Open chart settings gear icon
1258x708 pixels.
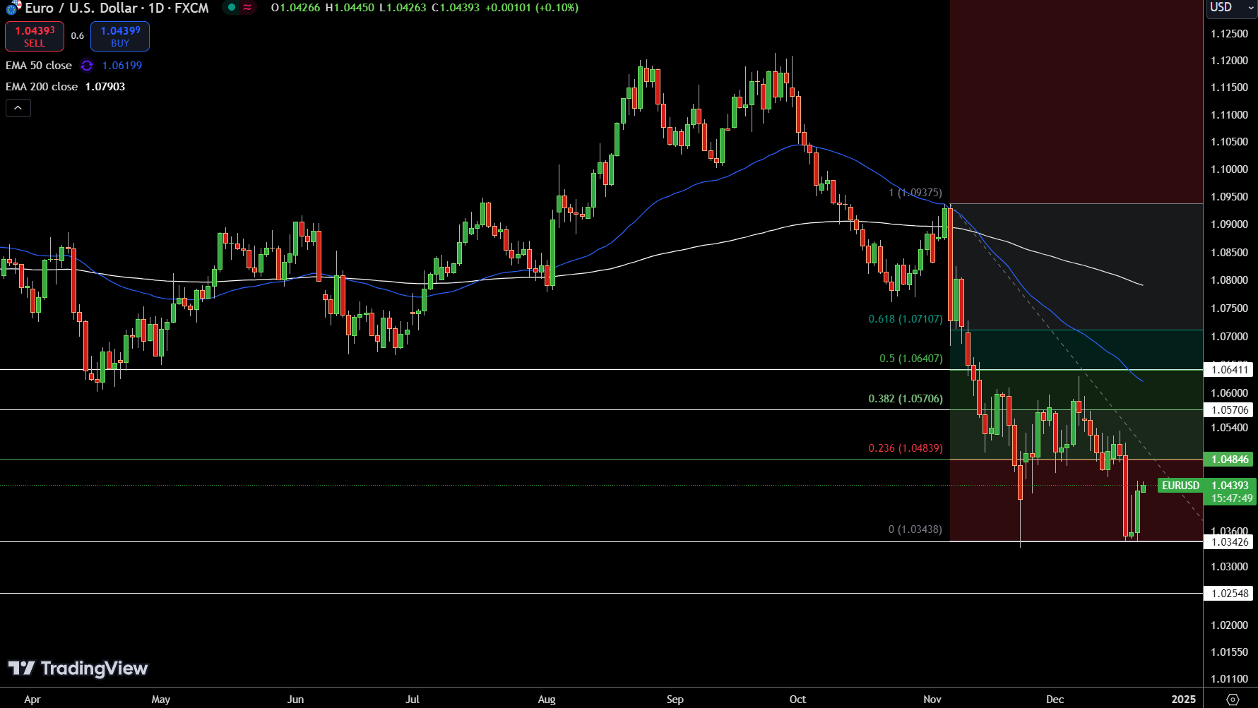pos(1233,699)
